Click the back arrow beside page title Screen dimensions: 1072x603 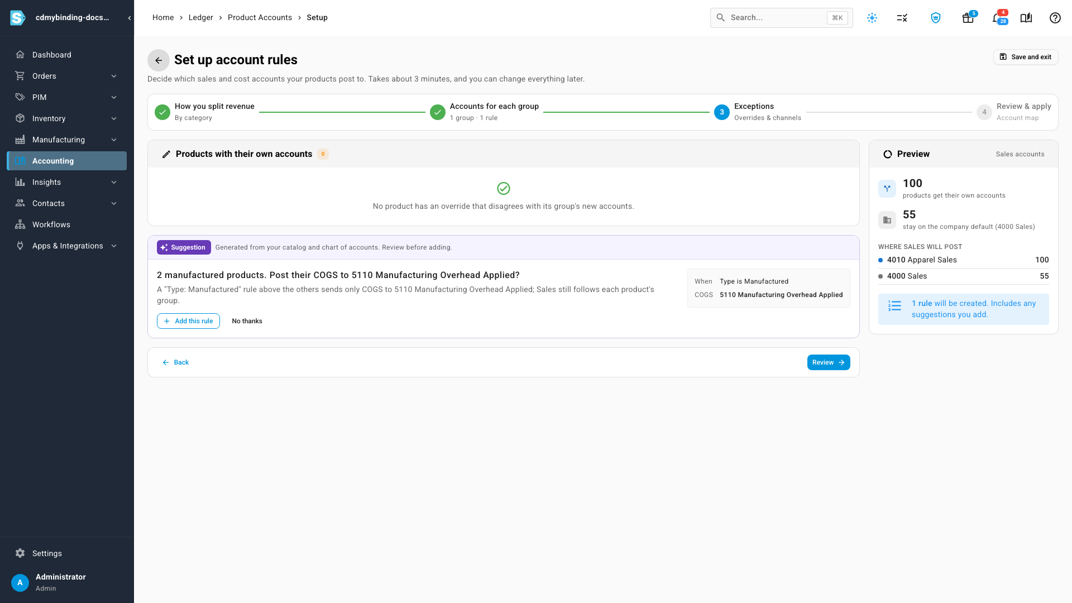pos(159,60)
